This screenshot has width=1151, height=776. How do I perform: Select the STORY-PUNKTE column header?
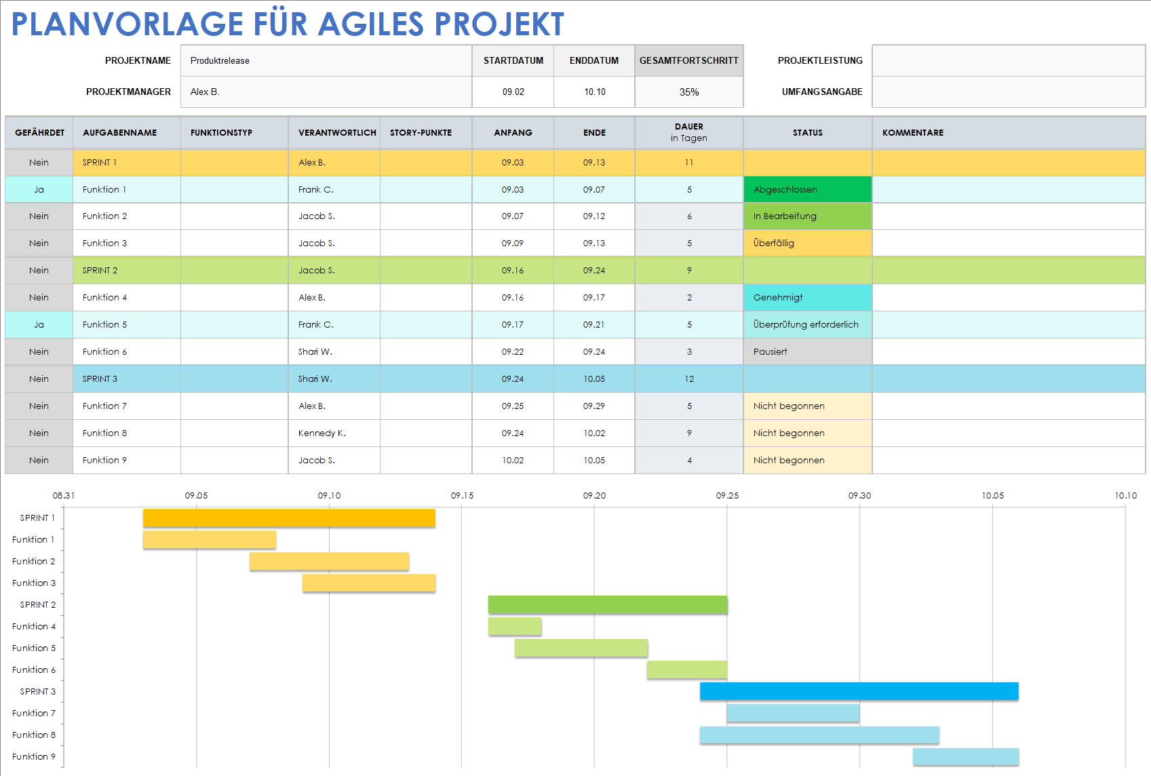426,132
